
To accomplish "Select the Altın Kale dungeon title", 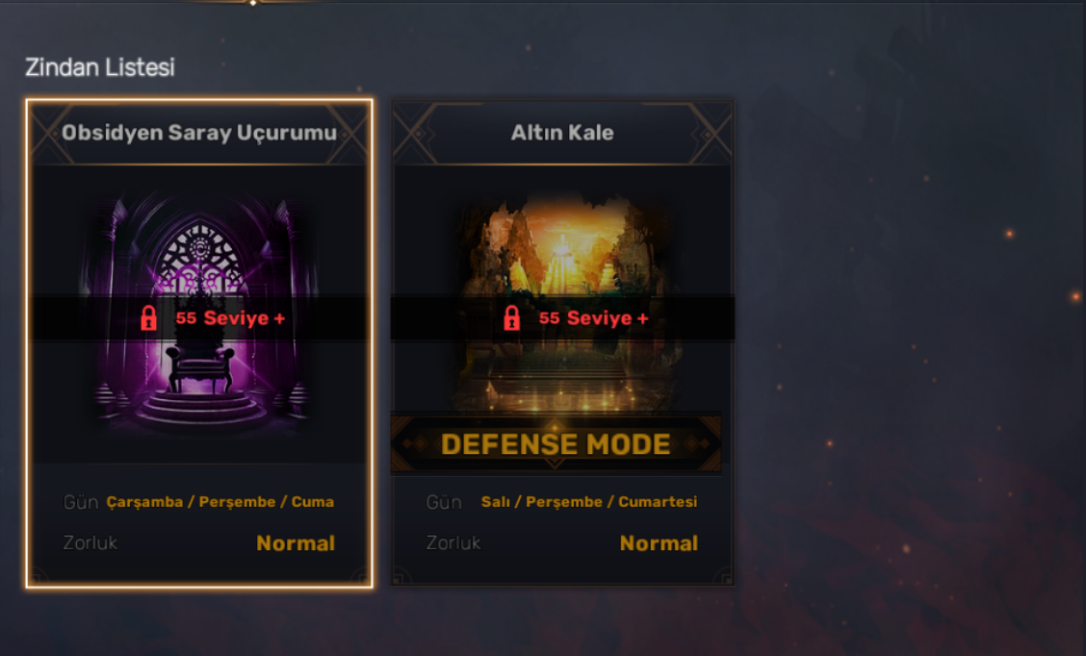I will pos(562,132).
